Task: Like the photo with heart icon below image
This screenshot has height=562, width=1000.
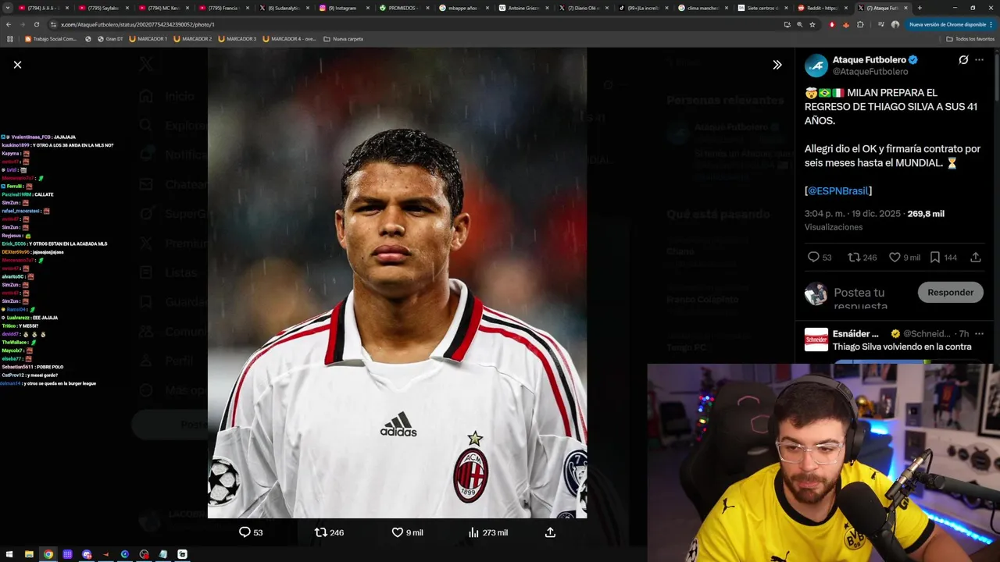Action: tap(397, 532)
